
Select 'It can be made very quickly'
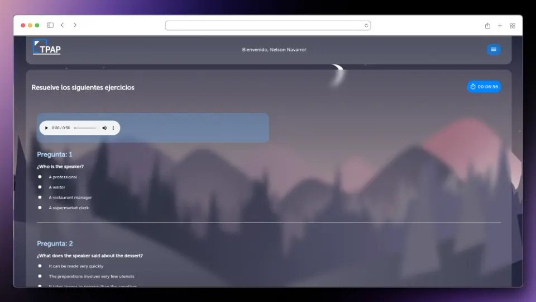click(40, 266)
